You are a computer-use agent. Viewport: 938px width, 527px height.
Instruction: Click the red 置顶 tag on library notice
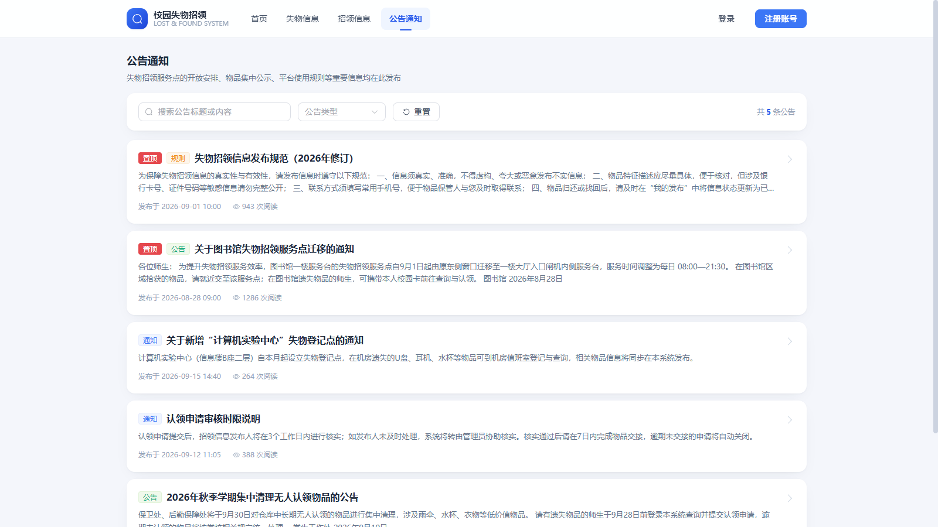150,249
